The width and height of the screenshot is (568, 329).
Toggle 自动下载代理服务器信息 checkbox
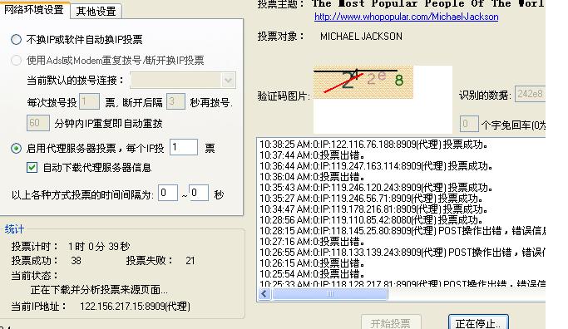tap(32, 167)
